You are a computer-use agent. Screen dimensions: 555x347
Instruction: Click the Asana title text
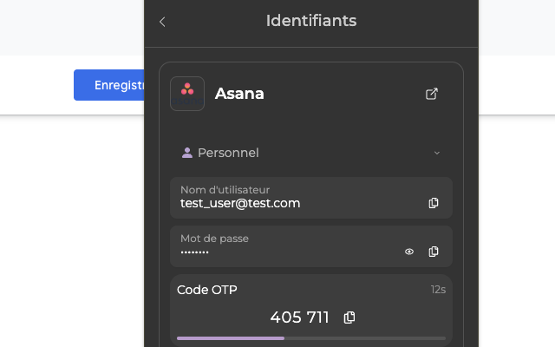click(239, 94)
